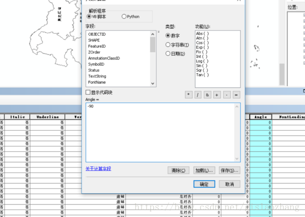Confirm with the 确定 button
Screen dimensions: 305x217
(x=204, y=184)
